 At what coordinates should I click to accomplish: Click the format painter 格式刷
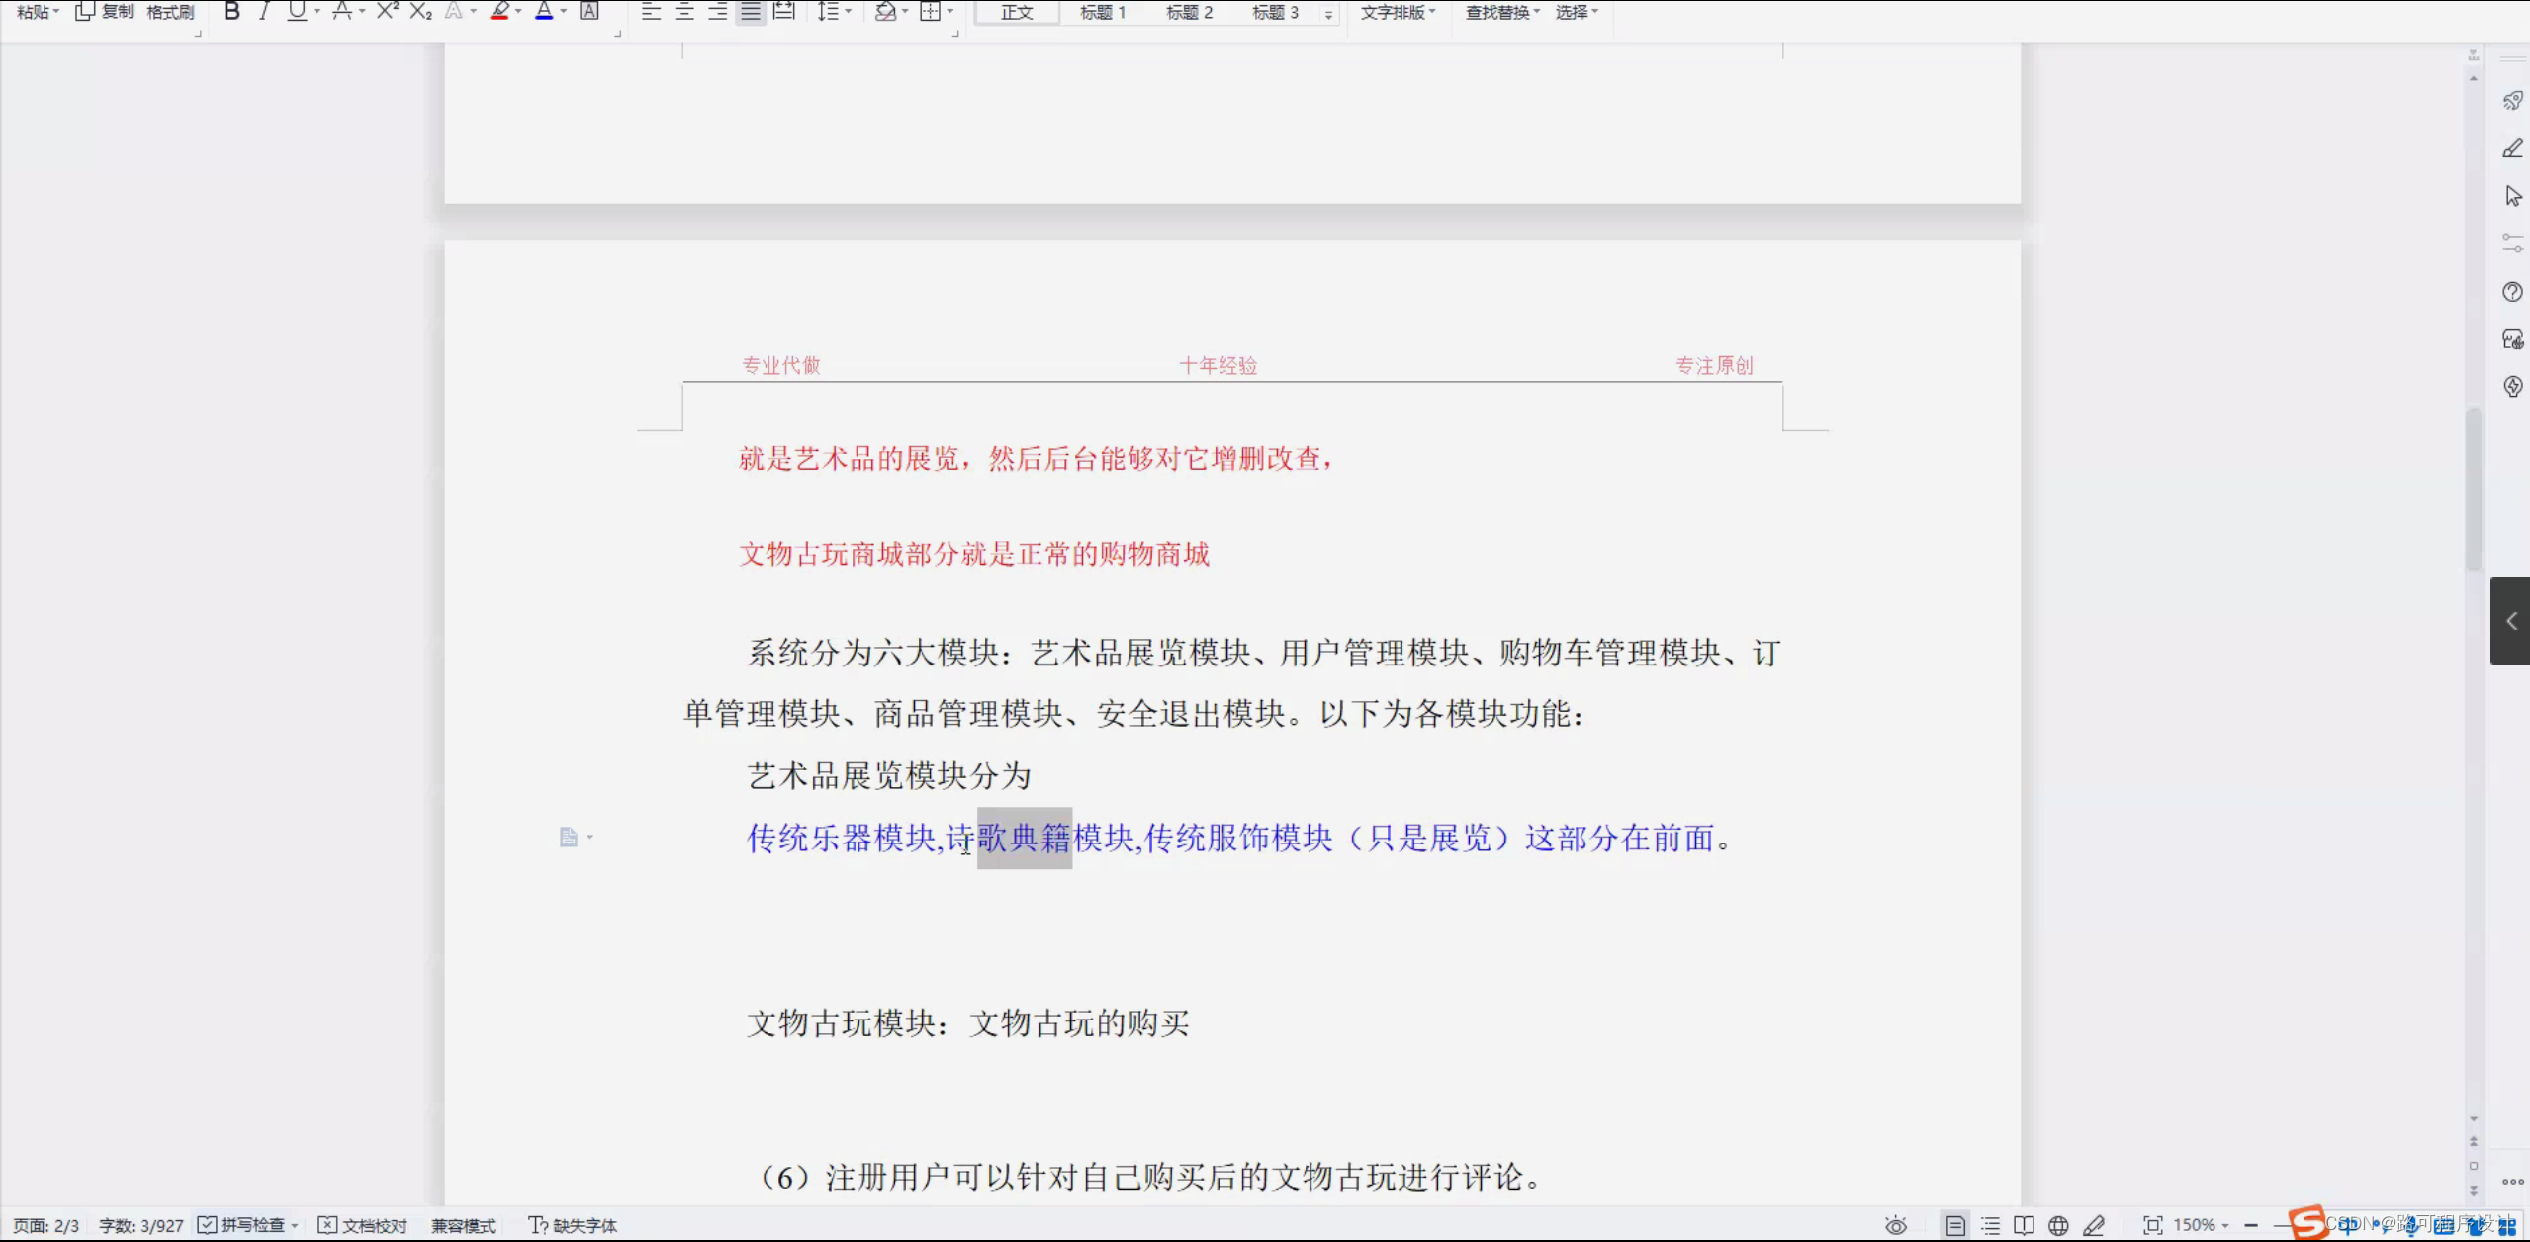click(170, 12)
